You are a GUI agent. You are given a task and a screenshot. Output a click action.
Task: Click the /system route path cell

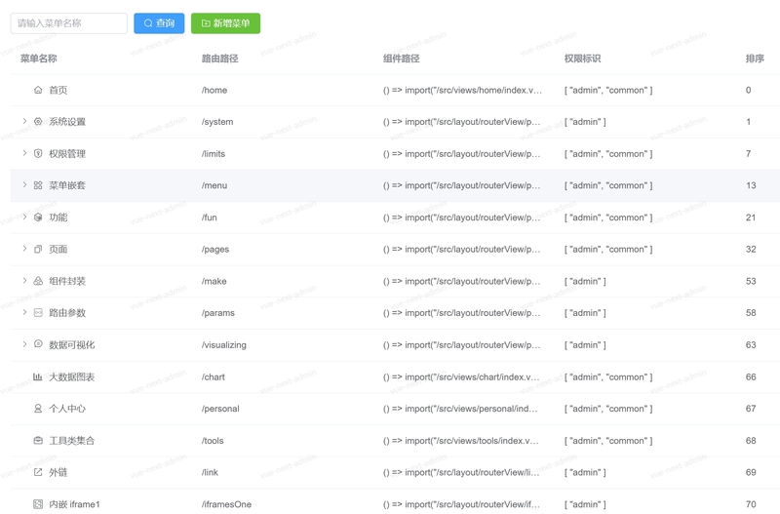pos(217,122)
